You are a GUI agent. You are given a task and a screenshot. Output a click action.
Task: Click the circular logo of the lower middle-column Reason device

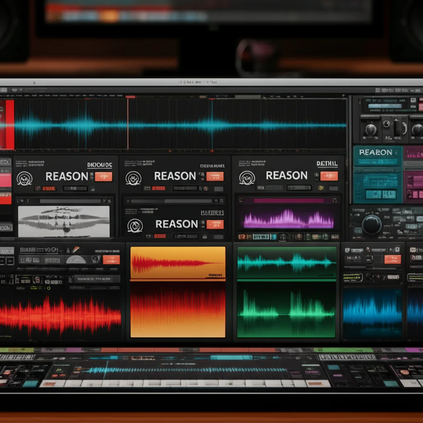click(x=135, y=226)
